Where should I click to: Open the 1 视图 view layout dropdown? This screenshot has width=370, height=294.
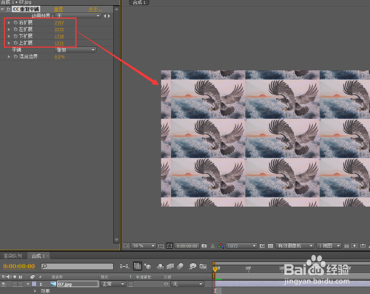[x=329, y=246]
